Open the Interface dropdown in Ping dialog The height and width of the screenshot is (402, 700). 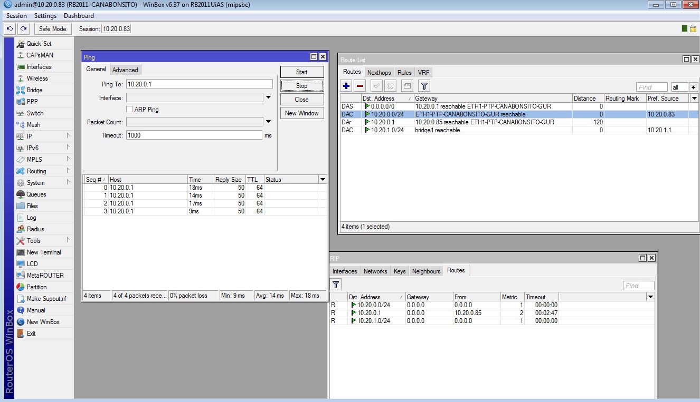268,97
